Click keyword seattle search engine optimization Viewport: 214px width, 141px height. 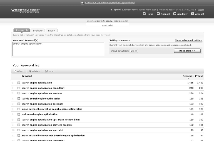tap(41, 98)
